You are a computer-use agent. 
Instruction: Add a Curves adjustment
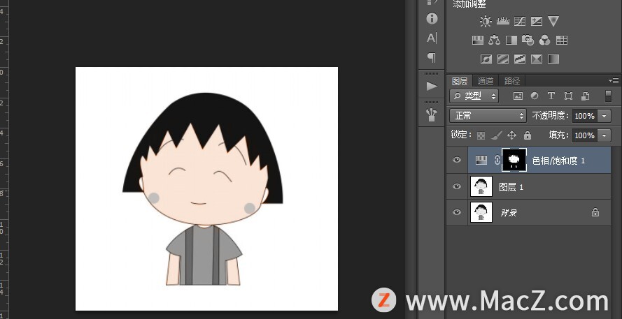coord(520,21)
